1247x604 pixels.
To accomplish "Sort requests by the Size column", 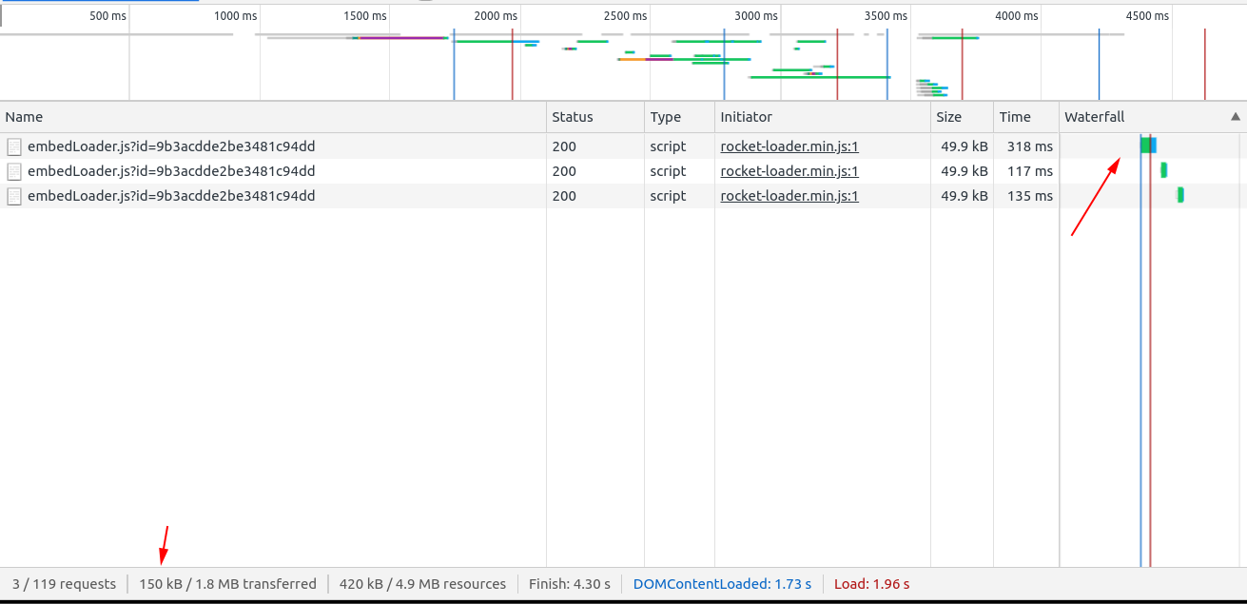I will (948, 117).
